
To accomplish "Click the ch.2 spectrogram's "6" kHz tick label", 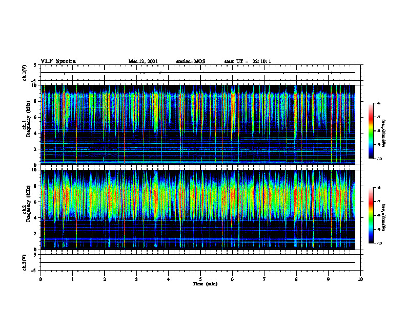I will [36, 202].
